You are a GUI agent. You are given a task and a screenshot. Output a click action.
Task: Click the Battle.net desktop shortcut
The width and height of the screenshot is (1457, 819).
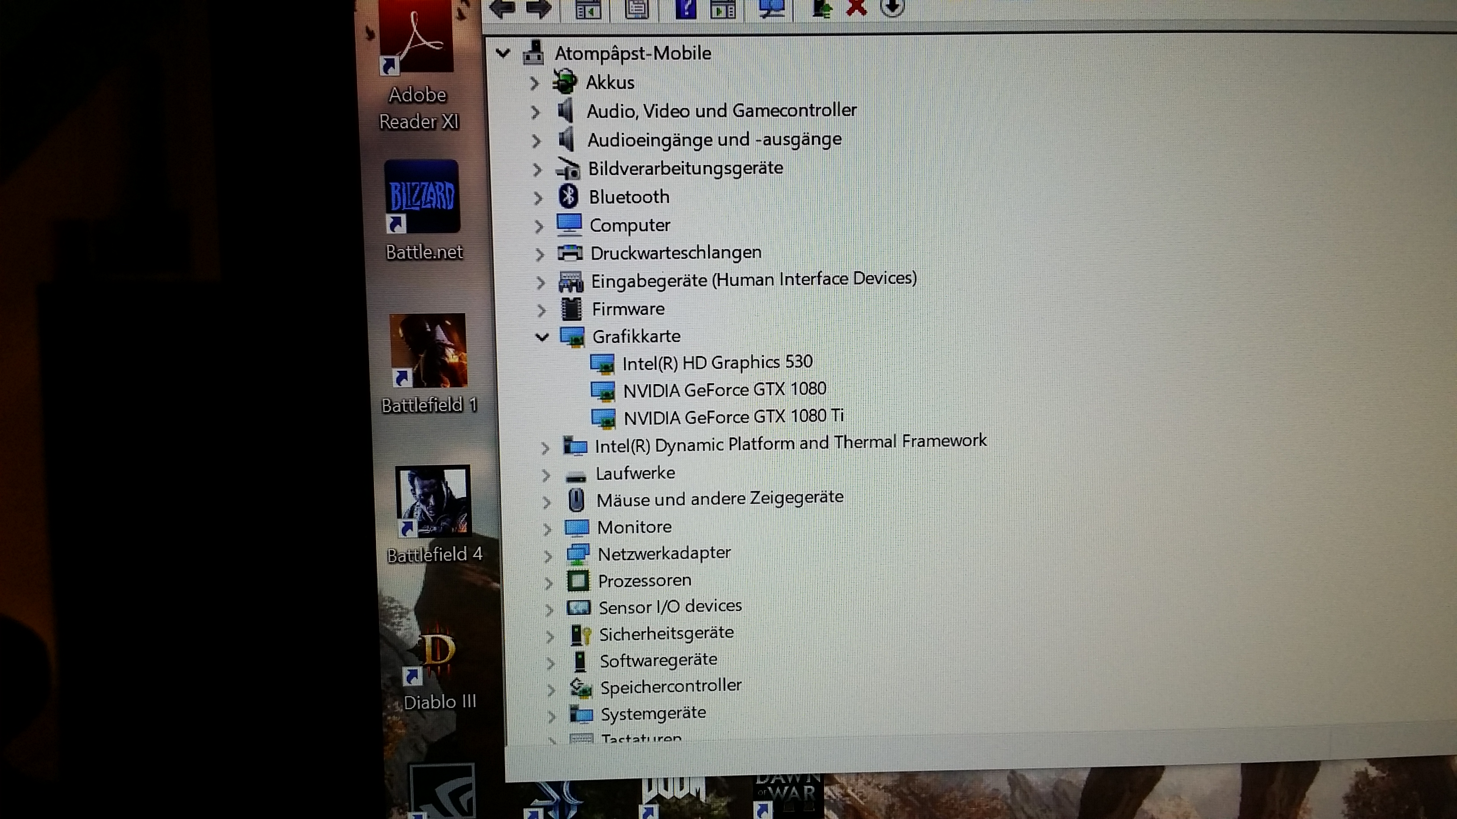tap(423, 209)
